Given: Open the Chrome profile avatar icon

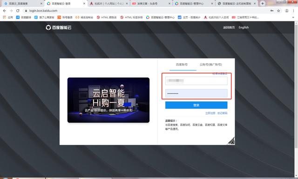Looking at the screenshot, I should [287, 11].
